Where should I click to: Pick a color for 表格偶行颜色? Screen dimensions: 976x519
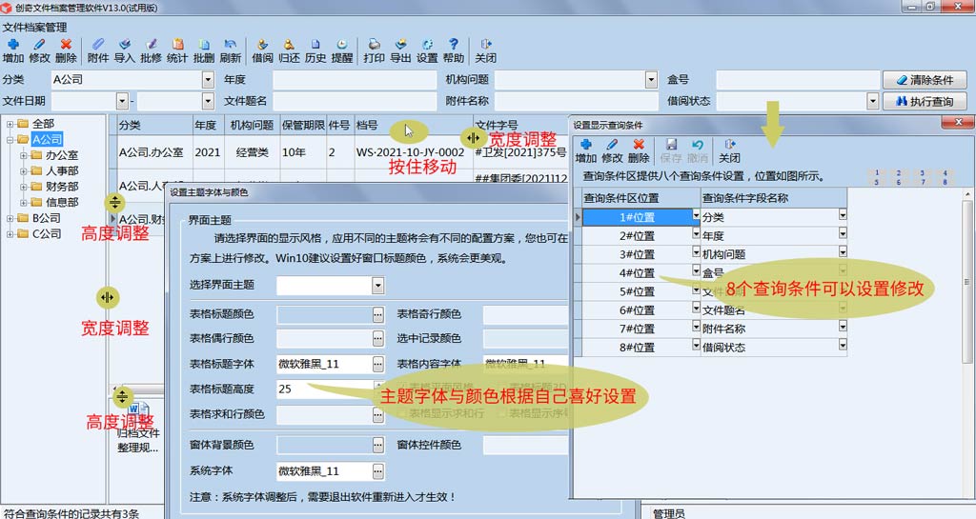377,339
